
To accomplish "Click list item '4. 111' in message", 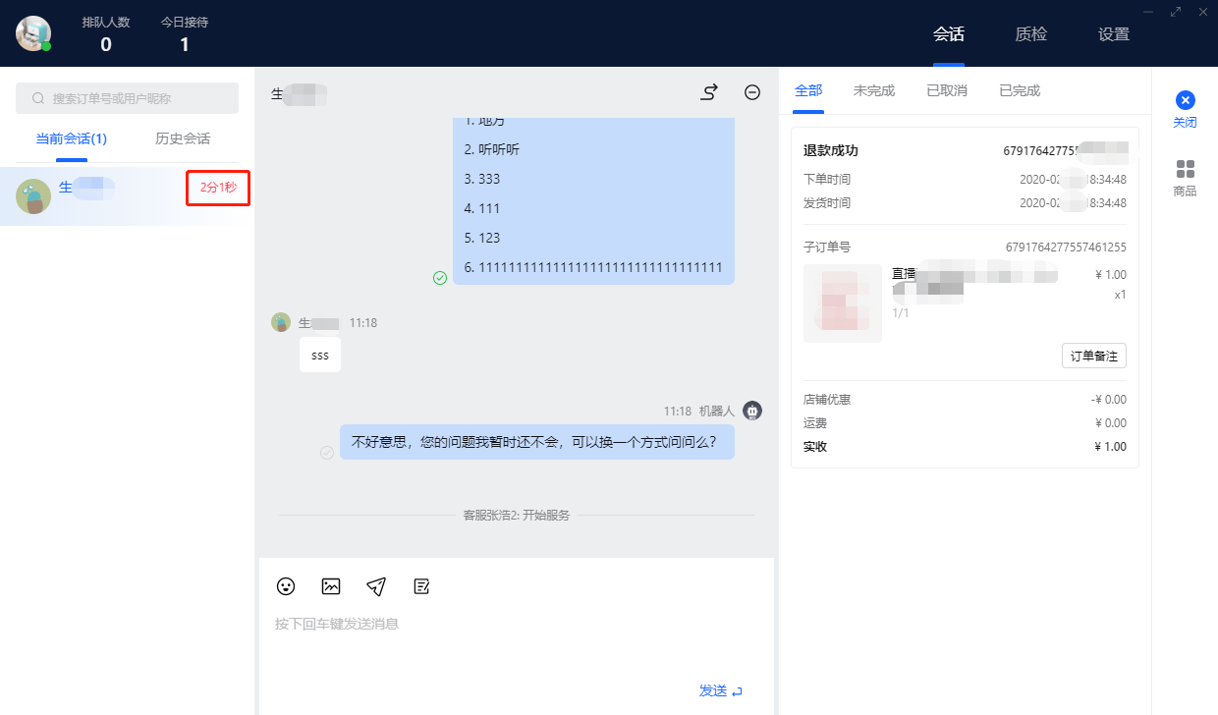I will click(482, 209).
